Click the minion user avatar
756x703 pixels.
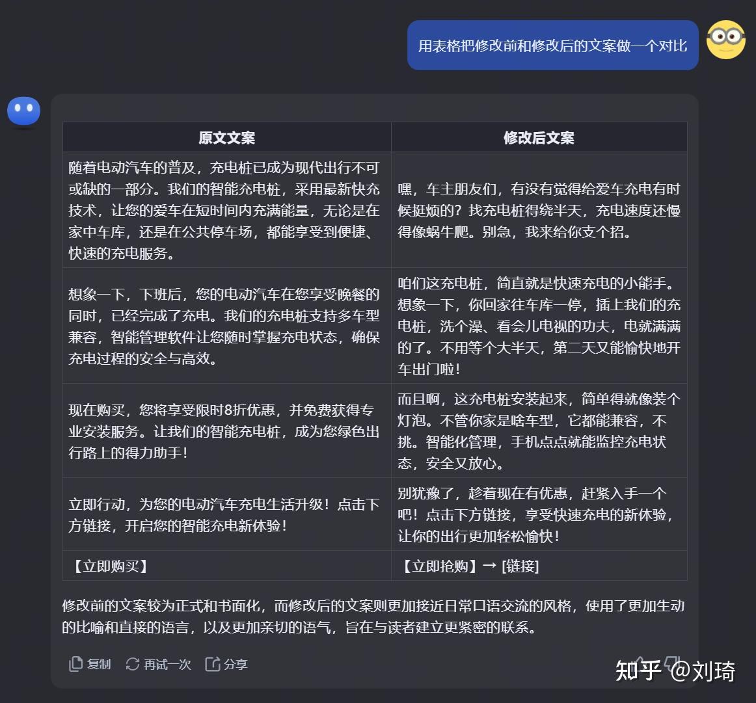point(726,40)
